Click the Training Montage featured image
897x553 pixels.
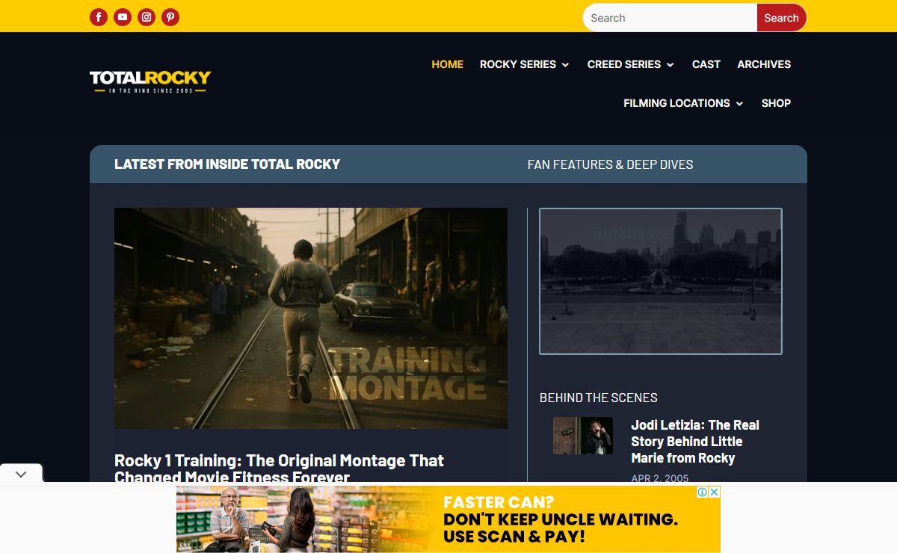point(311,318)
